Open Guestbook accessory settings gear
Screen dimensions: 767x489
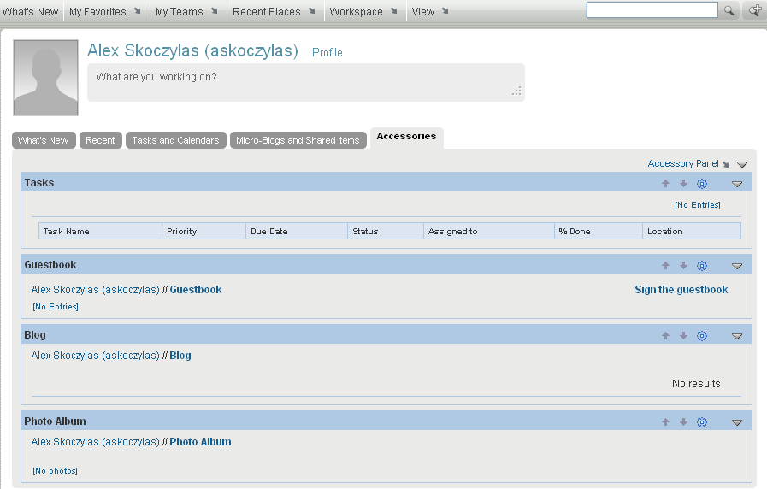[702, 266]
